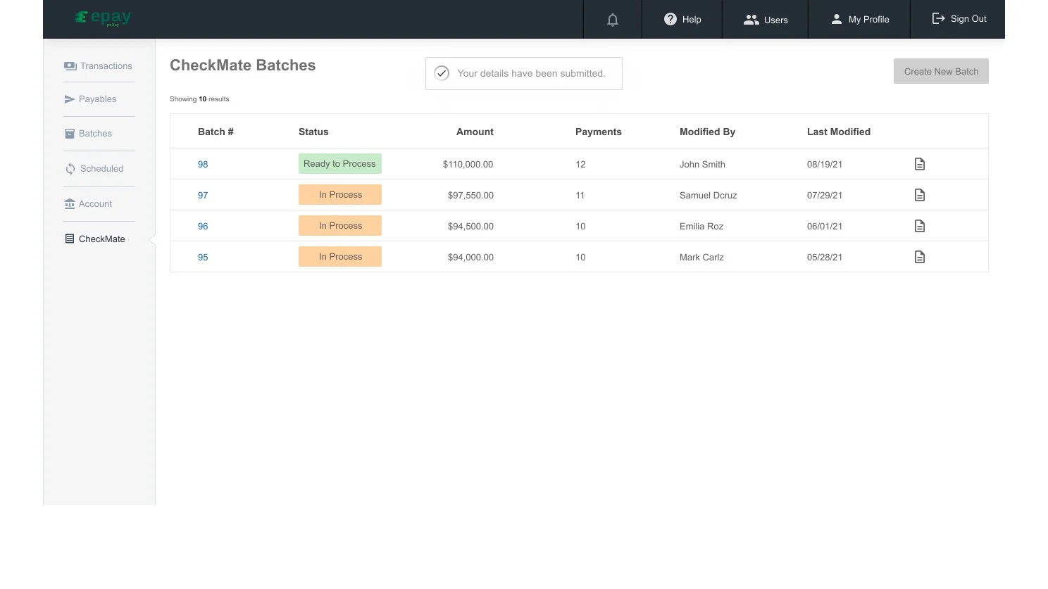Viewport: 1048px width, 589px height.
Task: Click In Process badge for batch 95
Action: (x=340, y=257)
